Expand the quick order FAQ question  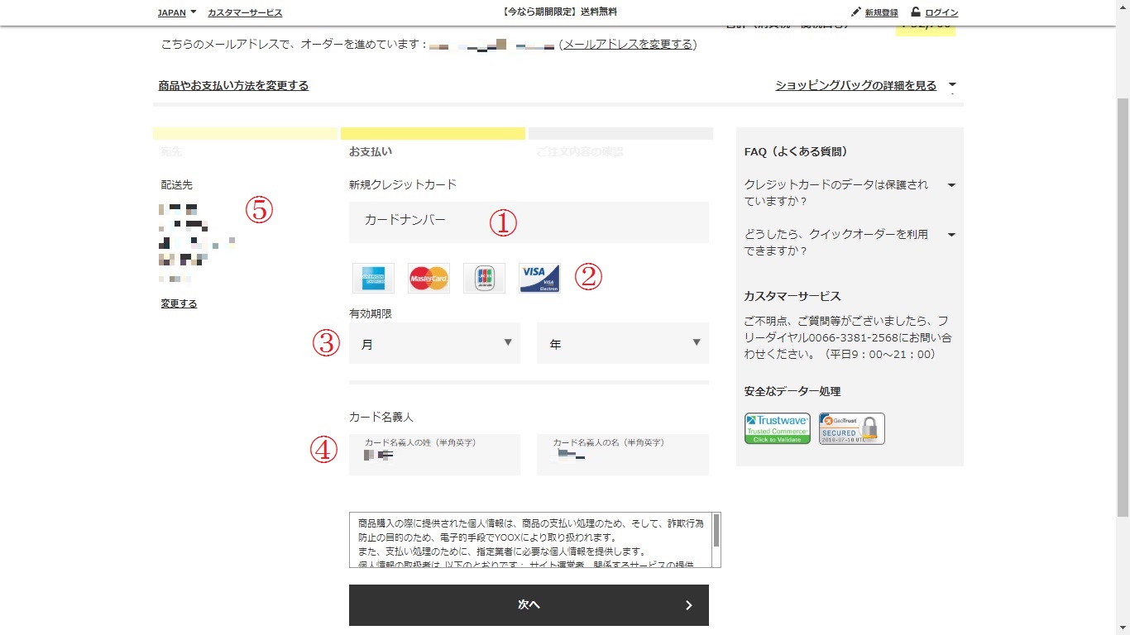(951, 235)
